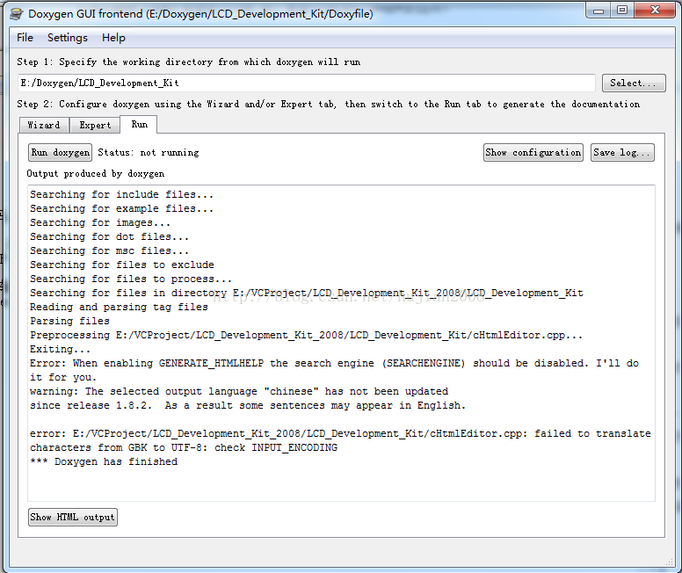Click the Select... directory button
This screenshot has height=573, width=682.
coord(634,83)
